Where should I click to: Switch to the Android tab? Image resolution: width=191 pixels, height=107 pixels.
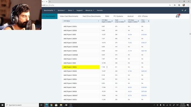[130, 16]
